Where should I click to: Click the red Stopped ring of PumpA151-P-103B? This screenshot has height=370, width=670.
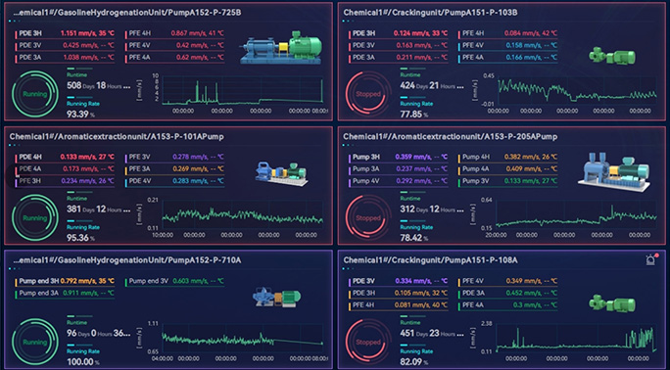pos(368,94)
